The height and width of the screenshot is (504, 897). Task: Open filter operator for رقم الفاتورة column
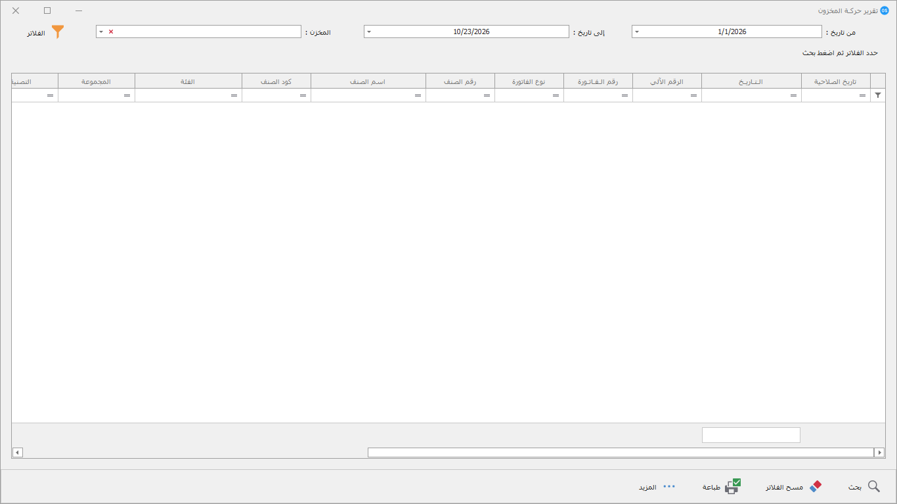624,96
